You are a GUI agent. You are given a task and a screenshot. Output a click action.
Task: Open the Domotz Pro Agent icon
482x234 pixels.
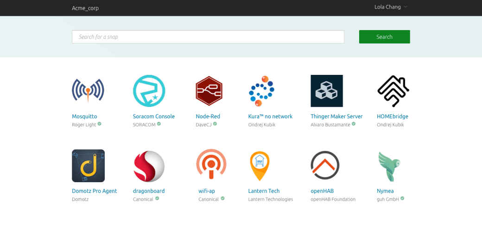[88, 166]
